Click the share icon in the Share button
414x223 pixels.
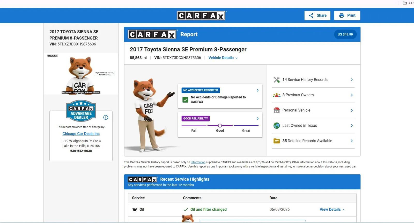(x=311, y=16)
